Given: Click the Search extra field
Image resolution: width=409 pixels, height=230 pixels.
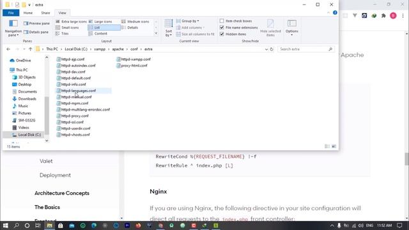Looking at the screenshot, I should click(x=305, y=49).
